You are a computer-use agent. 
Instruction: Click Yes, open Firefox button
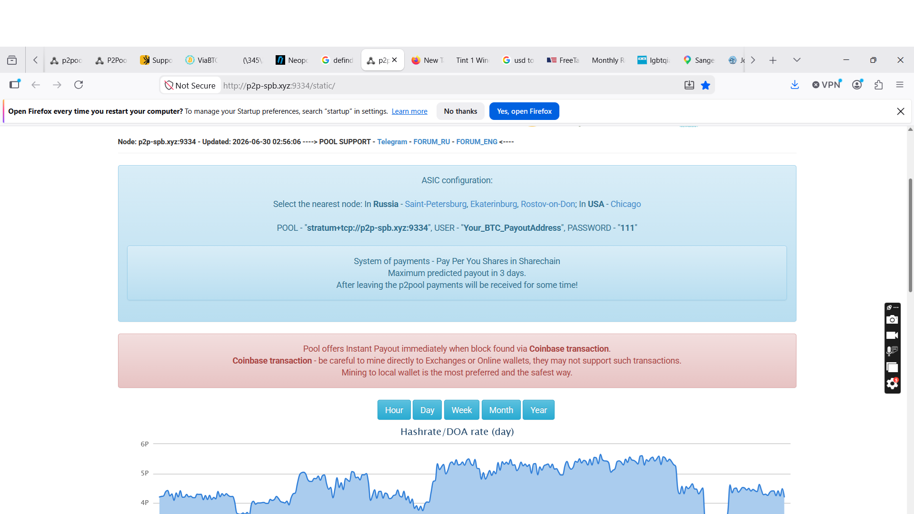[524, 111]
